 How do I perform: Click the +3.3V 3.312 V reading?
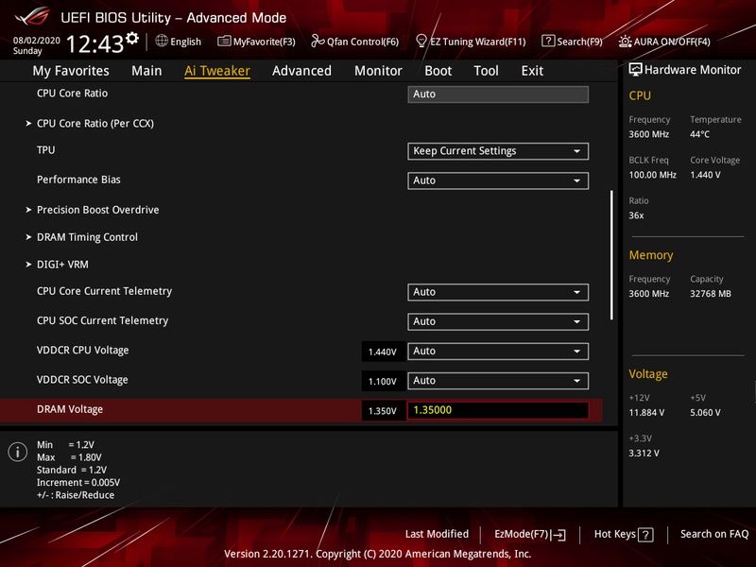point(644,453)
